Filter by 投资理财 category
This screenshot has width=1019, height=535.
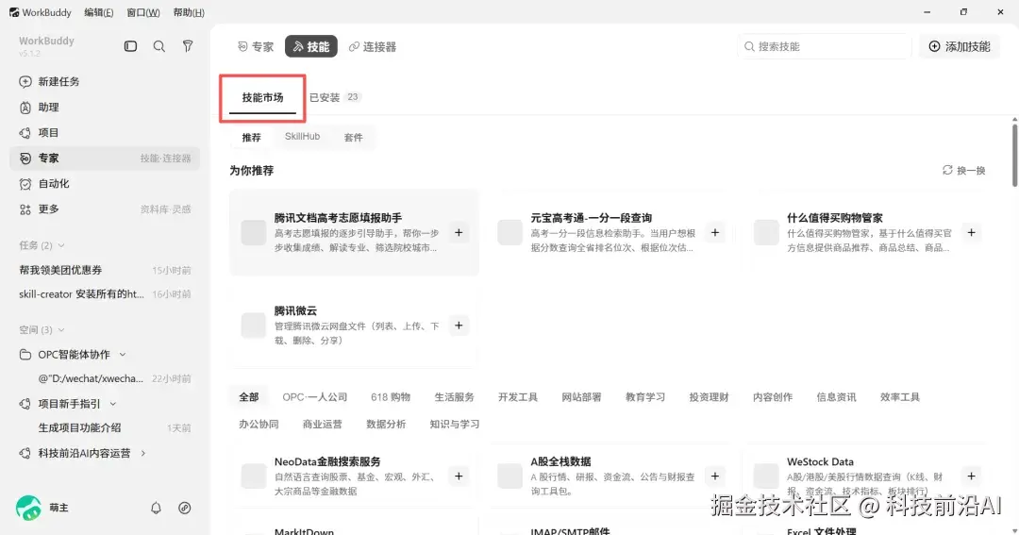(x=709, y=397)
